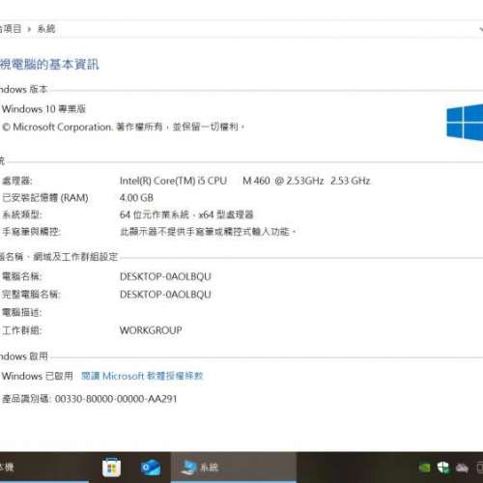Select the WORKGROUP value

pos(151,330)
